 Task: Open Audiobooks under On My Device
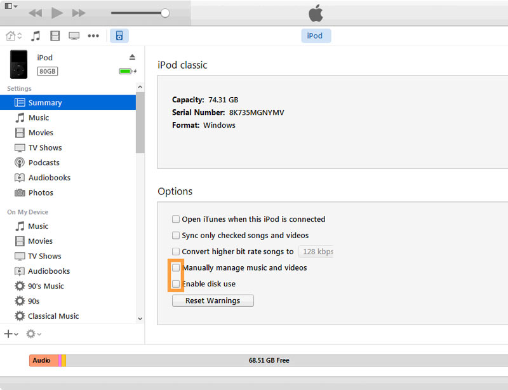pyautogui.click(x=68, y=271)
